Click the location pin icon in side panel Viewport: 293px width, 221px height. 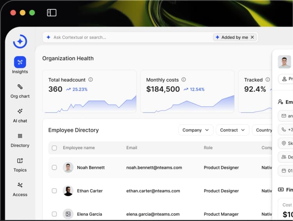pos(284,143)
